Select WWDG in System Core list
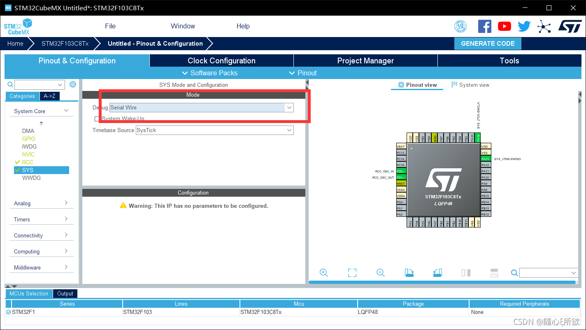This screenshot has width=586, height=330. tap(31, 178)
